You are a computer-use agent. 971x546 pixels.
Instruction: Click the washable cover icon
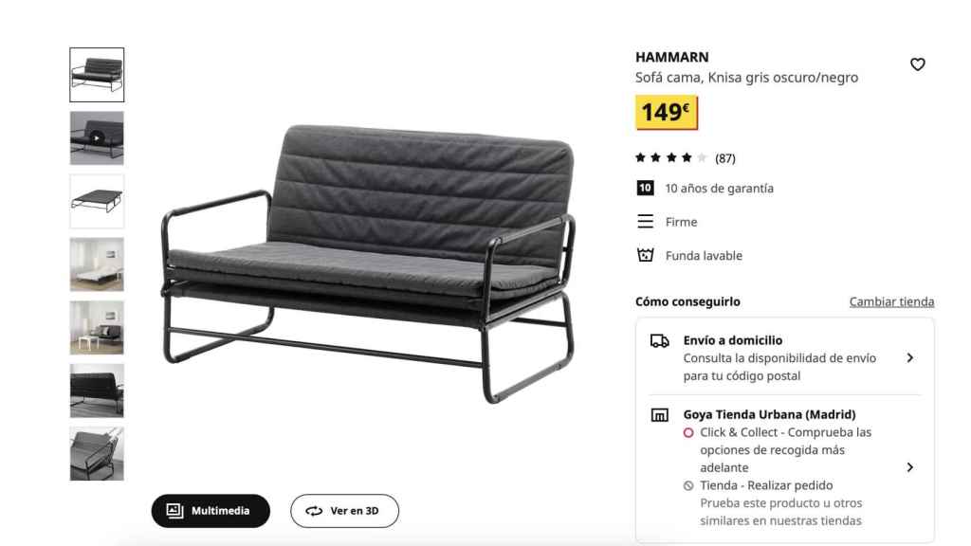[x=645, y=254]
